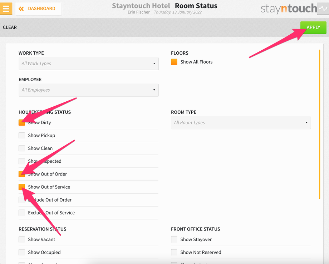Click the FRONT OFFICE STATUS heading

tap(195, 229)
